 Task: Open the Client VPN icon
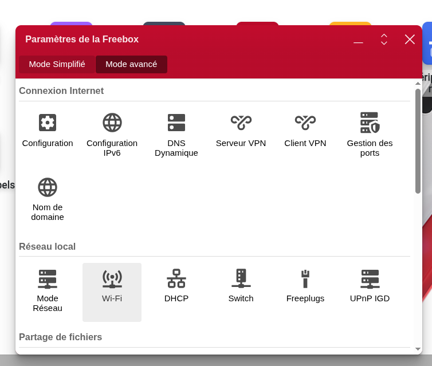coord(305,123)
